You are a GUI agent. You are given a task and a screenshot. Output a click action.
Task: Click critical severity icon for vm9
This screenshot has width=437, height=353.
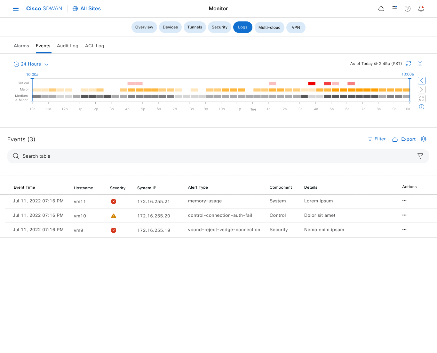[114, 230]
